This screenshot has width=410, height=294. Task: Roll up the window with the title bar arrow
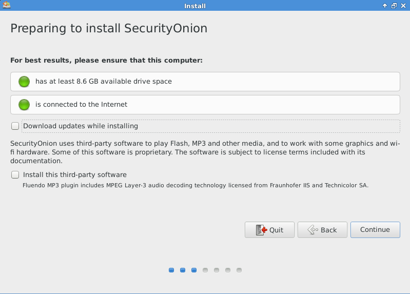385,6
